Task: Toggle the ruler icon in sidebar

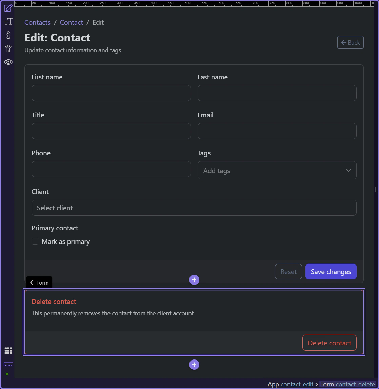Action: click(8, 364)
